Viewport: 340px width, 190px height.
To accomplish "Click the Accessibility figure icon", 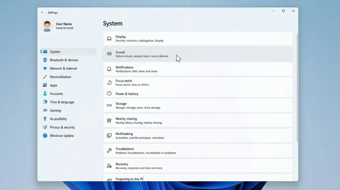I will [45, 119].
